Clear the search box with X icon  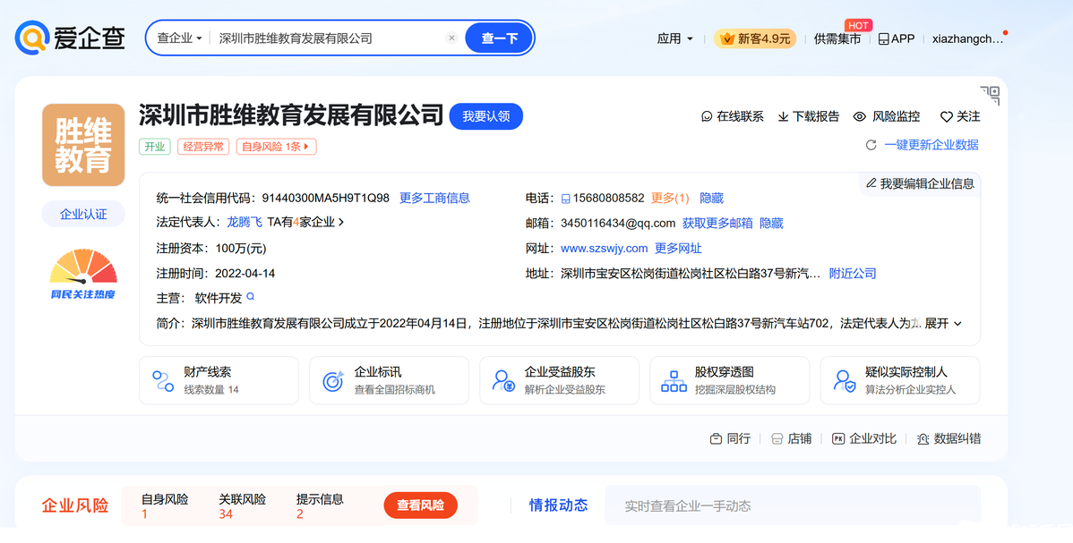pos(451,38)
